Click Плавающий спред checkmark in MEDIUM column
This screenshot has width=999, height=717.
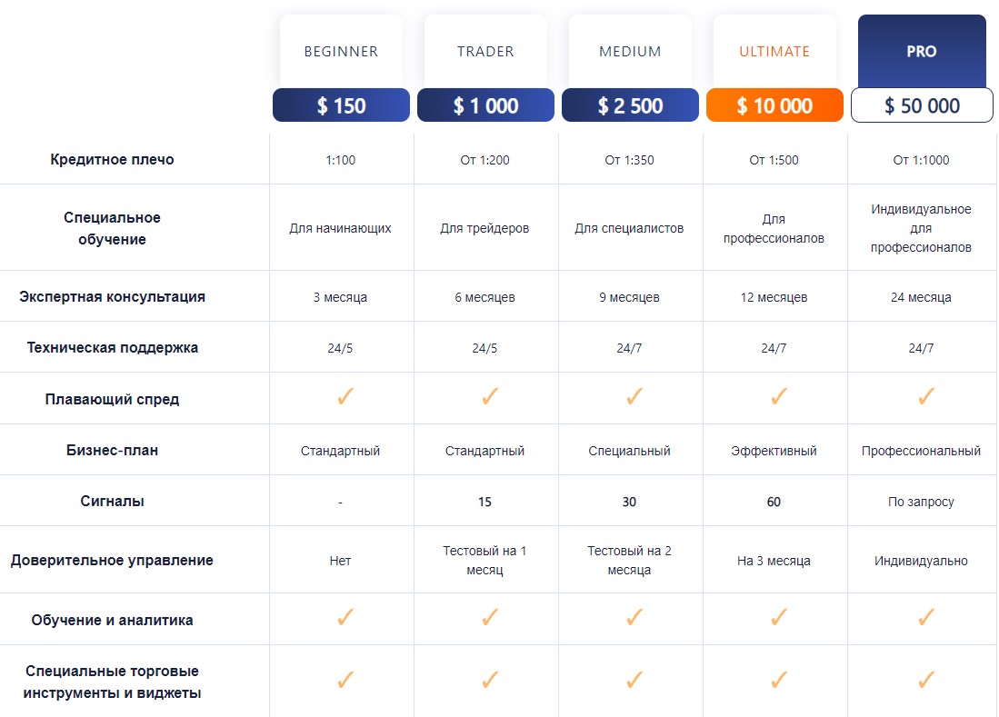(634, 397)
